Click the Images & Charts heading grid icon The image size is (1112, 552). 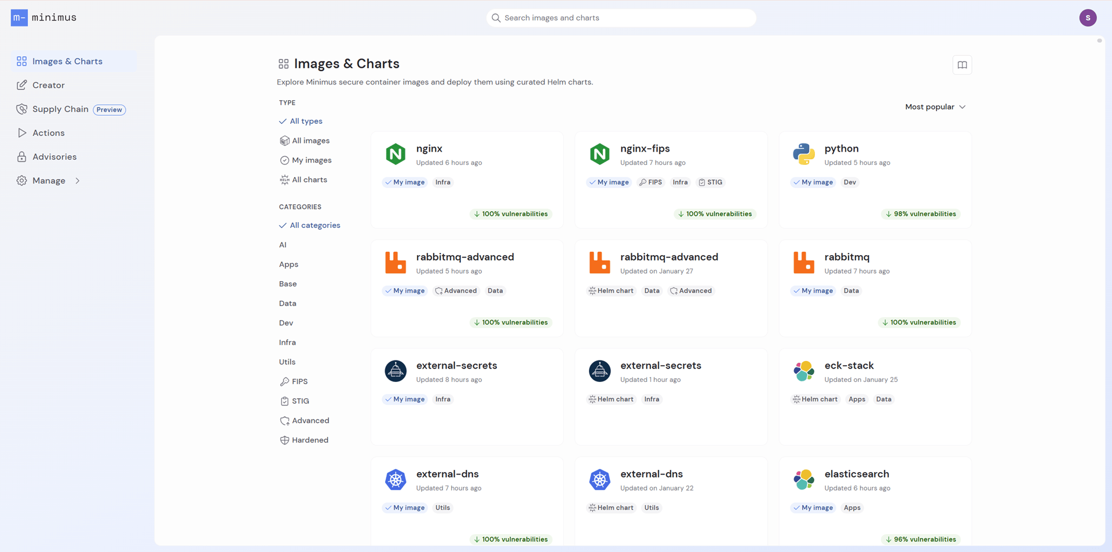coord(283,64)
